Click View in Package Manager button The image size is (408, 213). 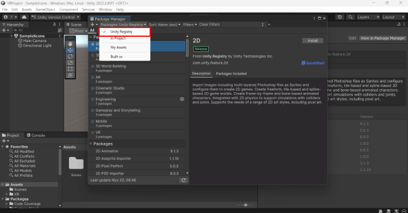click(x=382, y=38)
